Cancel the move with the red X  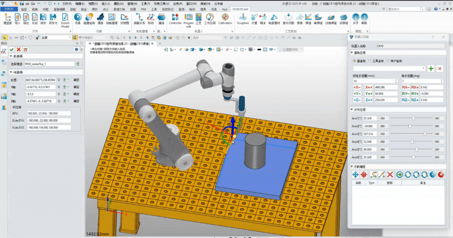[x=19, y=49]
